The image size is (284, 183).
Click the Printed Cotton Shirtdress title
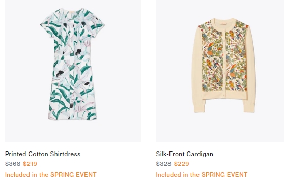[x=43, y=154]
